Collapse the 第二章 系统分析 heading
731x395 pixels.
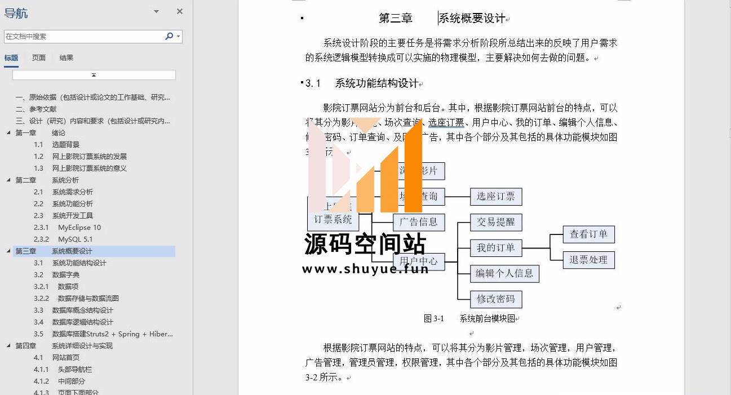tap(8, 180)
